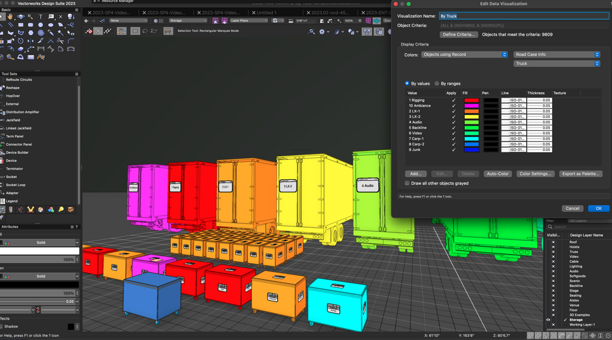
Task: Switch to the Untitled 1 document tab
Action: [266, 13]
